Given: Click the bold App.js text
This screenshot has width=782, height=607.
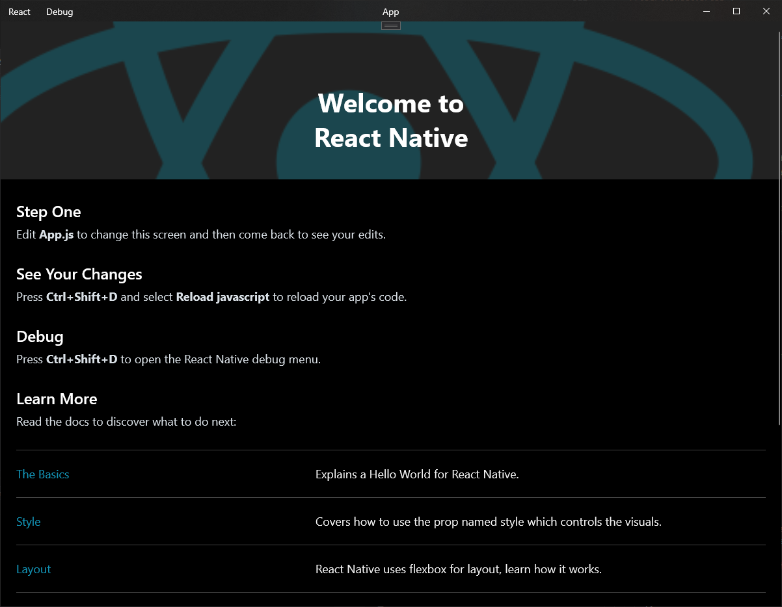Looking at the screenshot, I should (57, 235).
